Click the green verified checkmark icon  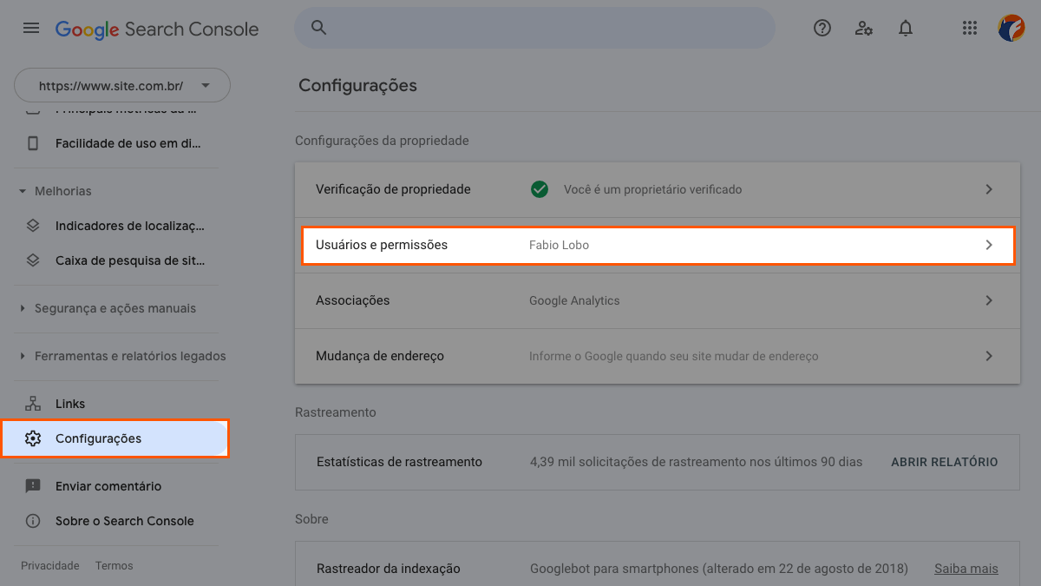click(540, 189)
